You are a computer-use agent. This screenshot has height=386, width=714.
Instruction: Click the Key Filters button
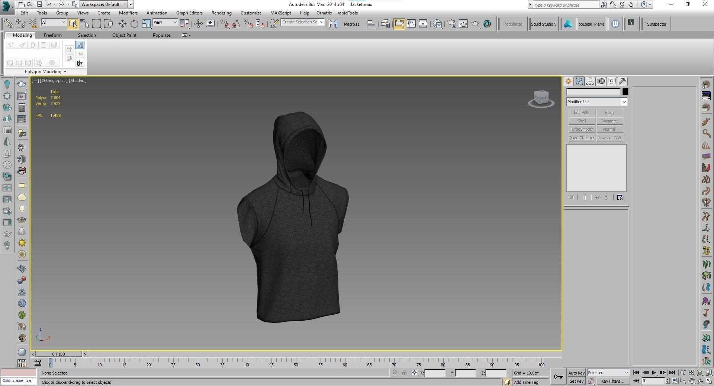(612, 381)
